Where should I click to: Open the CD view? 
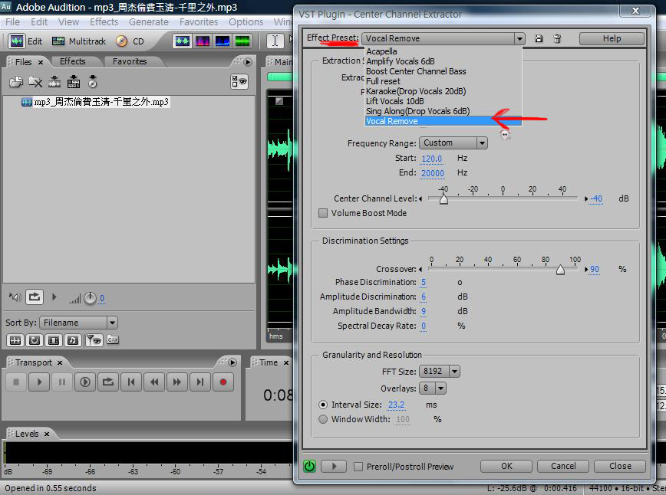[x=130, y=41]
